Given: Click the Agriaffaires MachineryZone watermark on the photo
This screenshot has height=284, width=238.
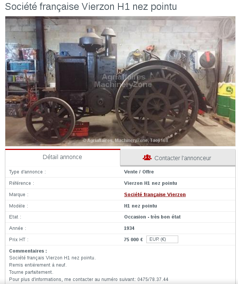Looking at the screenshot, I should pyautogui.click(x=123, y=81).
